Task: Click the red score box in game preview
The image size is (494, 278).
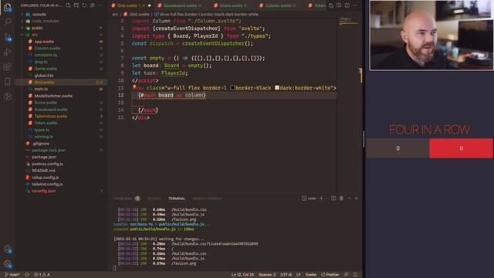Action: pyautogui.click(x=461, y=148)
